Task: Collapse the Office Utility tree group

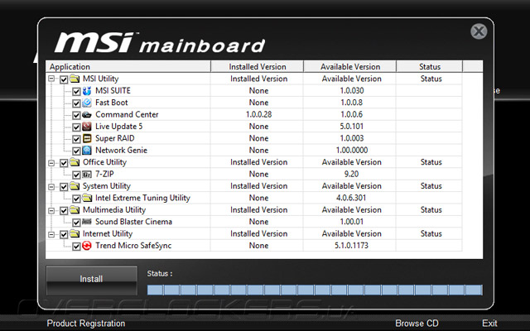Action: (51, 163)
